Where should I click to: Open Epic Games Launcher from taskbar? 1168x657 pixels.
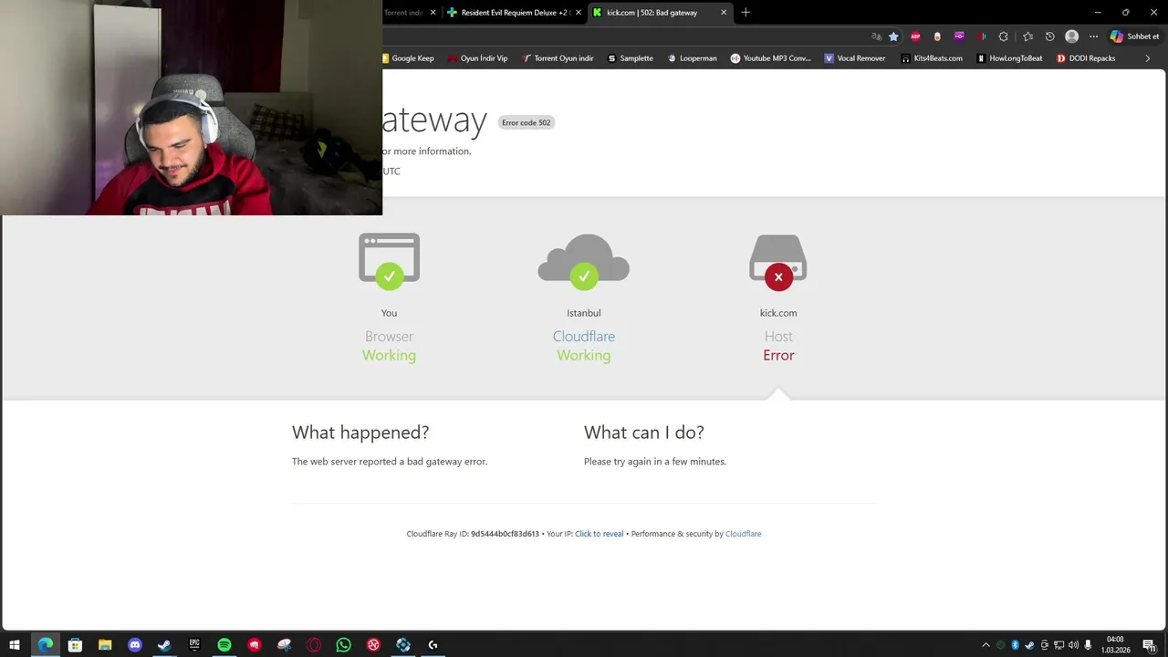pos(194,645)
